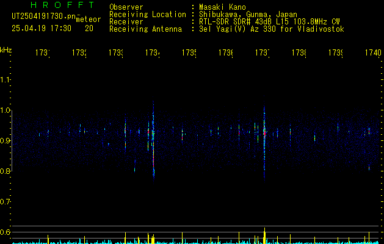The height and width of the screenshot is (244, 384).
Task: Click the 1740 time axis marker
Action: [x=373, y=52]
